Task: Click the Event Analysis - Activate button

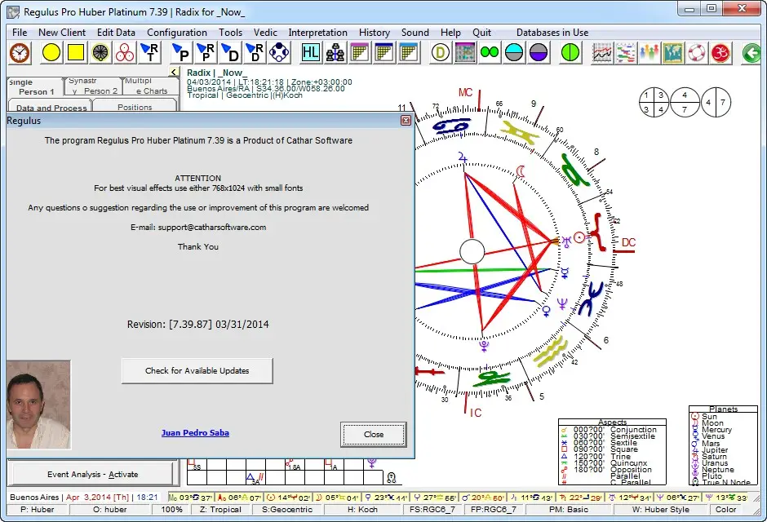Action: click(x=92, y=474)
